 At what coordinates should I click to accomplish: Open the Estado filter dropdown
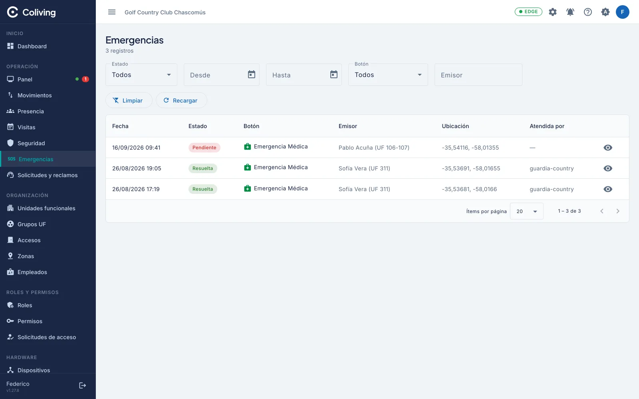(x=141, y=75)
